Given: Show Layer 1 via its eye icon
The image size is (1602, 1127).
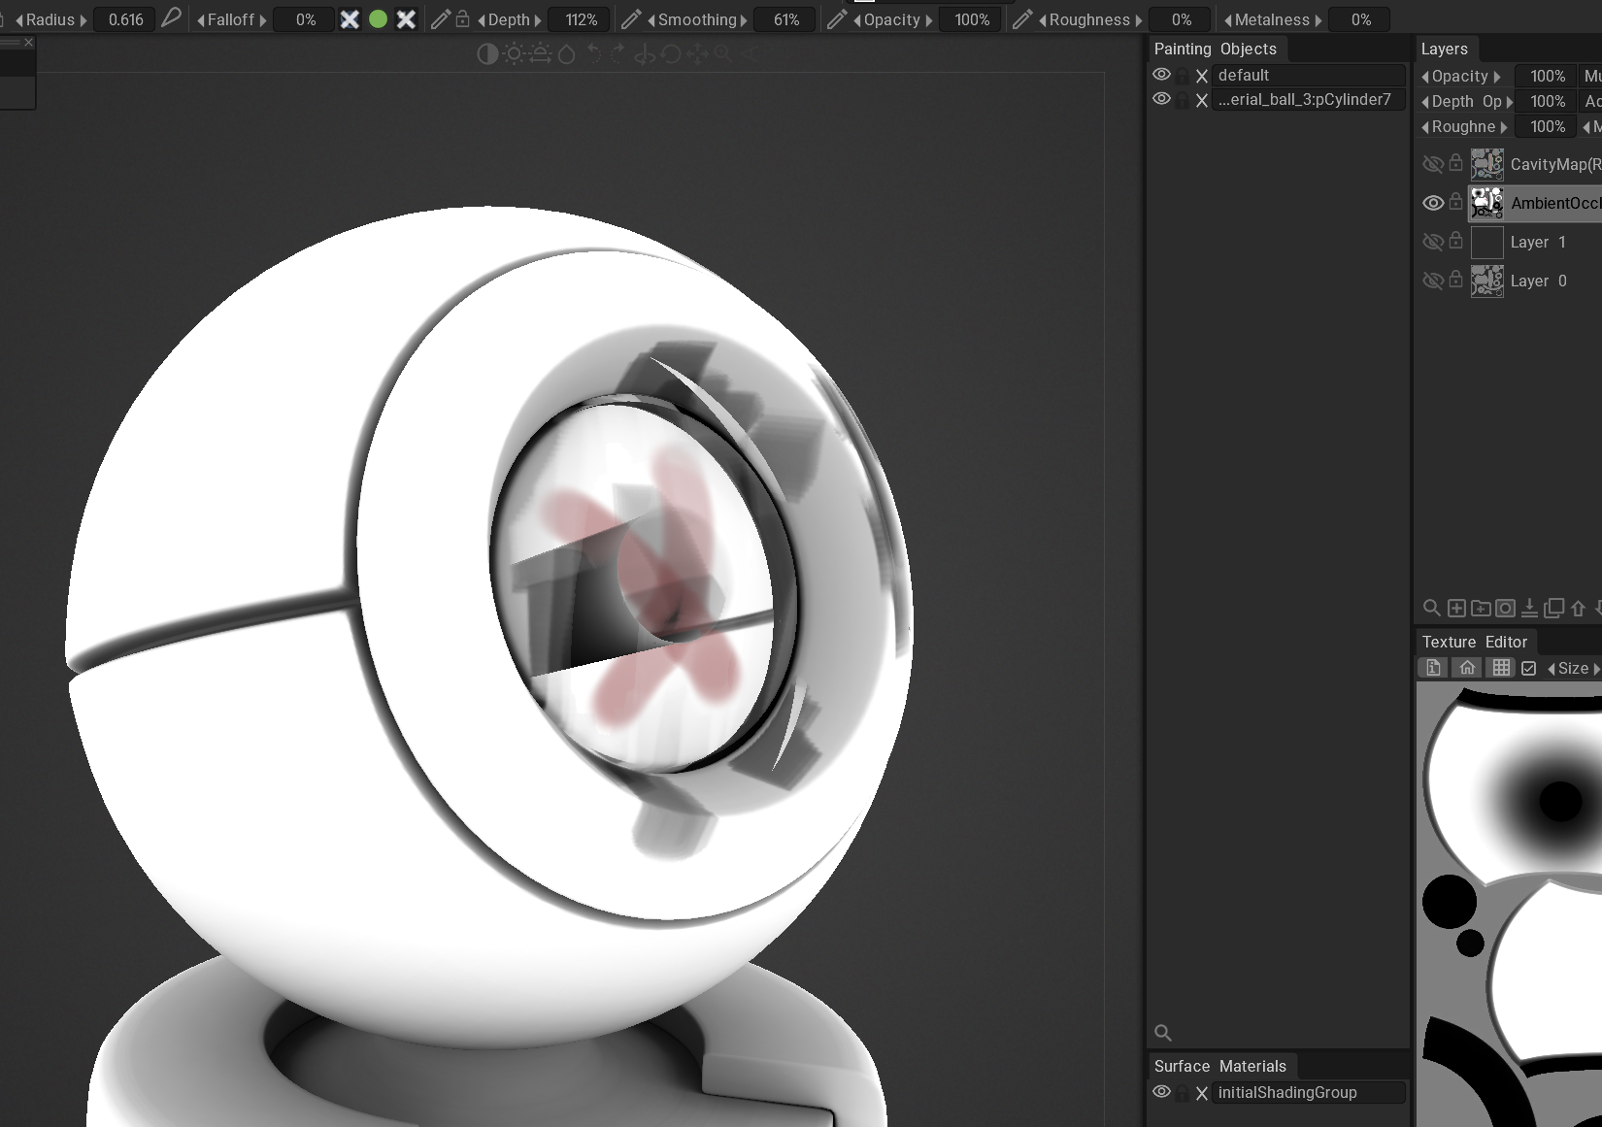Looking at the screenshot, I should coord(1433,242).
